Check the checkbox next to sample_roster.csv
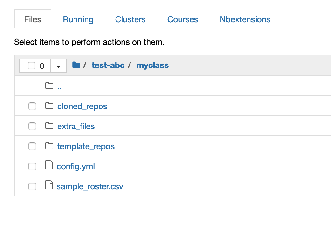 32,186
